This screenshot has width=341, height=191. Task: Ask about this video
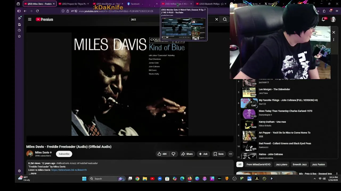click(203, 154)
